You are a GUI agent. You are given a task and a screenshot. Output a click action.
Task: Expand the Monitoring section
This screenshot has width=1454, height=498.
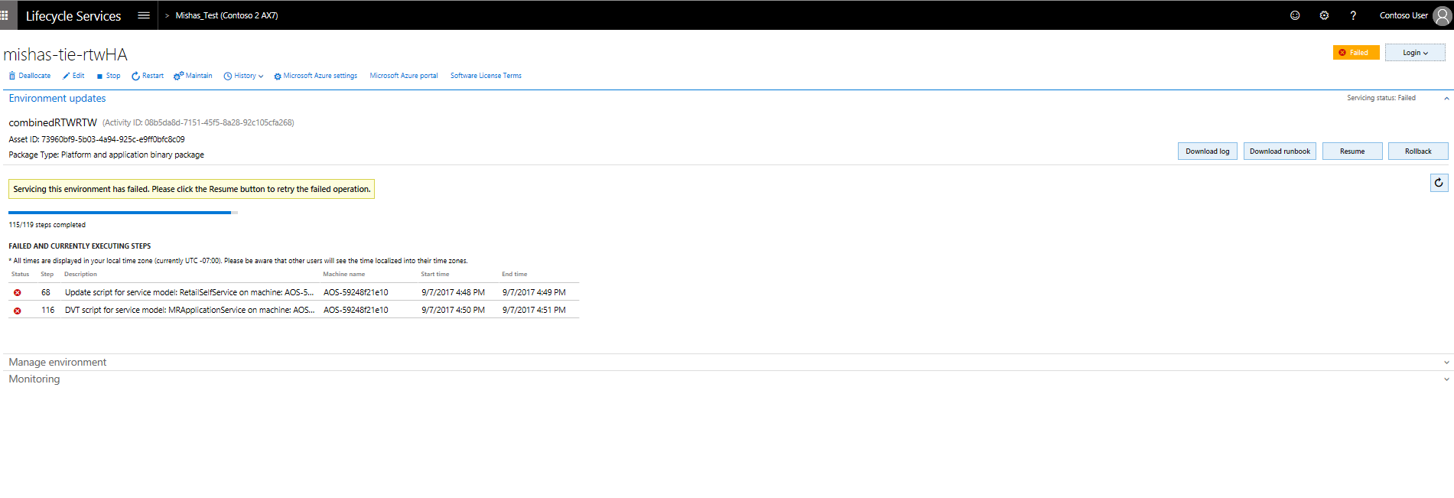coord(34,379)
